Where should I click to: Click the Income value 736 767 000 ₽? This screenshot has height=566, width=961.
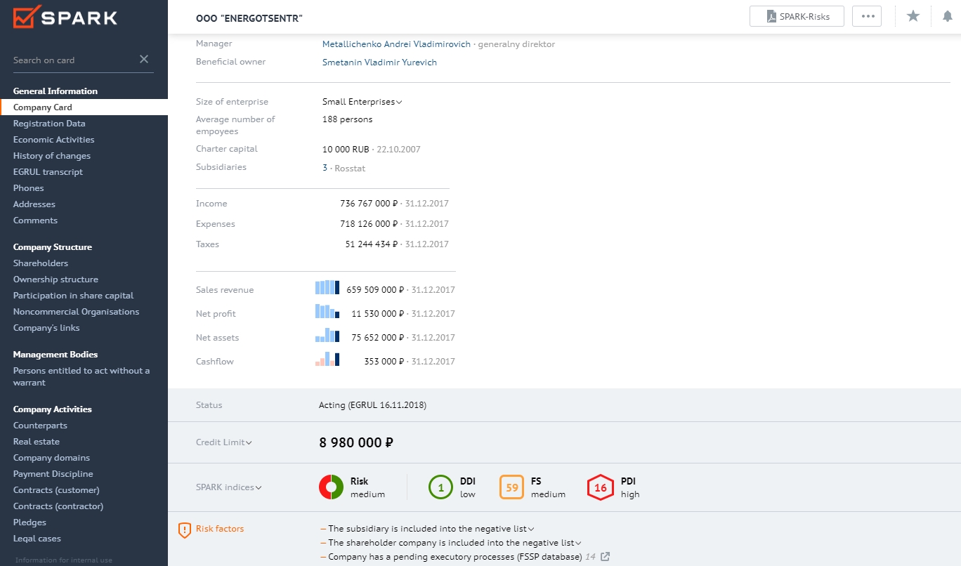point(370,204)
